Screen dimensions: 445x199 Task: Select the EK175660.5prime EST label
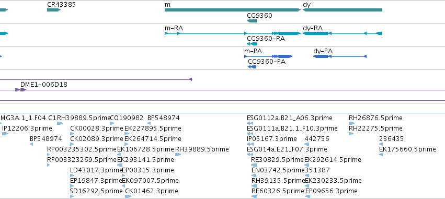[407, 149]
